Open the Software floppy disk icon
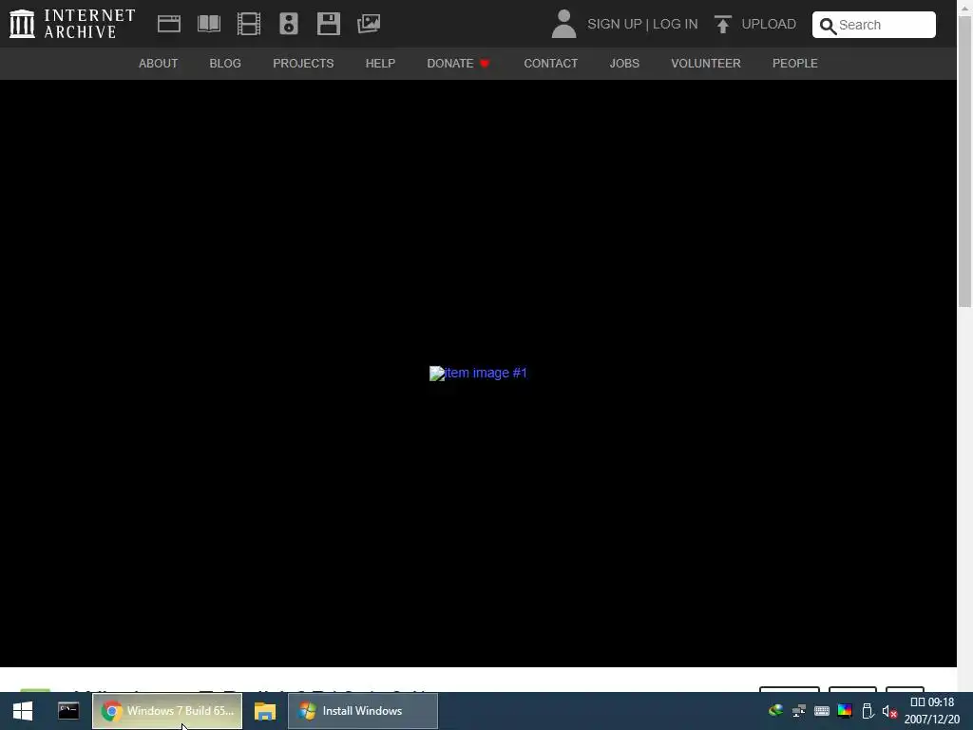Screen dimensions: 973x730 [328, 24]
